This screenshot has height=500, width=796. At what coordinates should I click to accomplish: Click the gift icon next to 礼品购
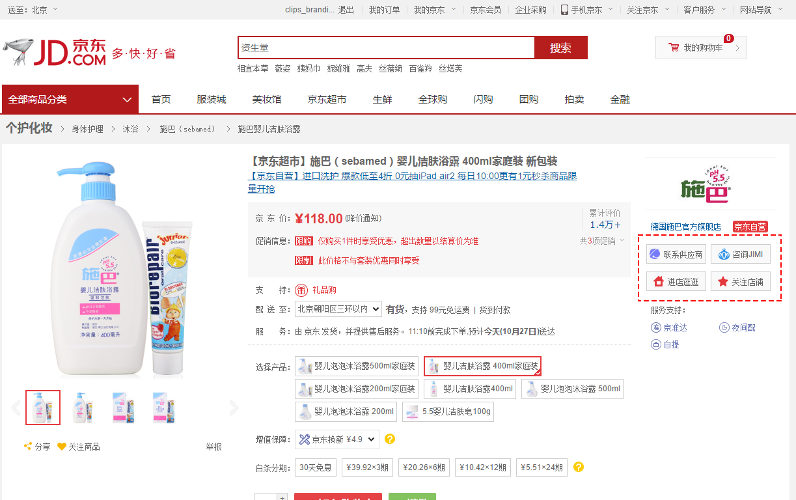click(301, 290)
